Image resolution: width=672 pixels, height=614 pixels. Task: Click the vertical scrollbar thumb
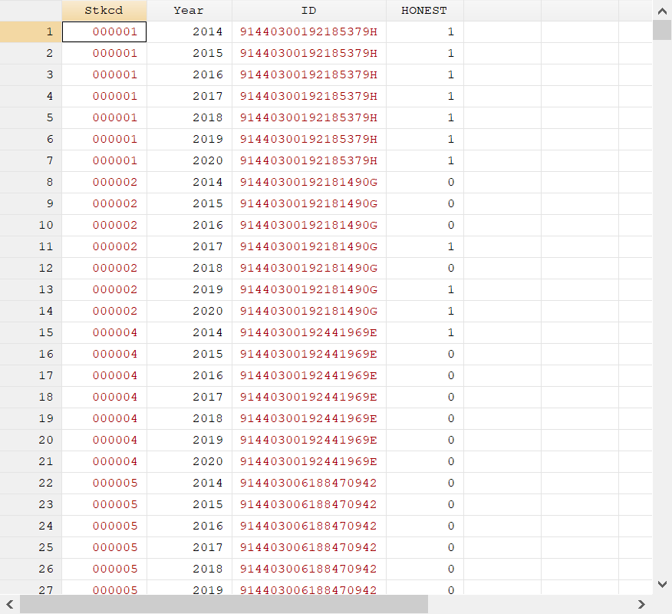tap(662, 31)
